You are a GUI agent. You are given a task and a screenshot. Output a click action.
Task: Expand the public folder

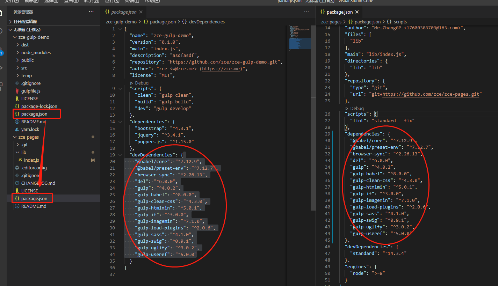tap(18, 60)
